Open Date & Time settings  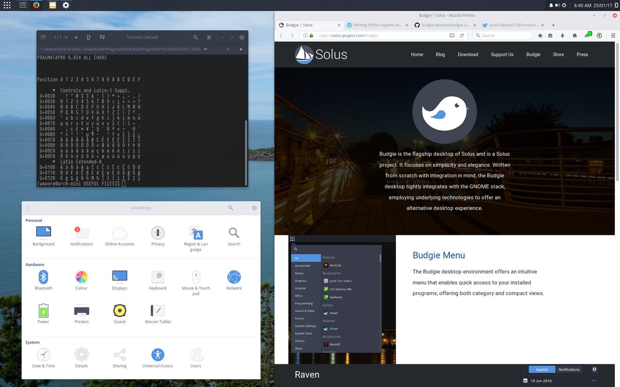click(x=43, y=358)
